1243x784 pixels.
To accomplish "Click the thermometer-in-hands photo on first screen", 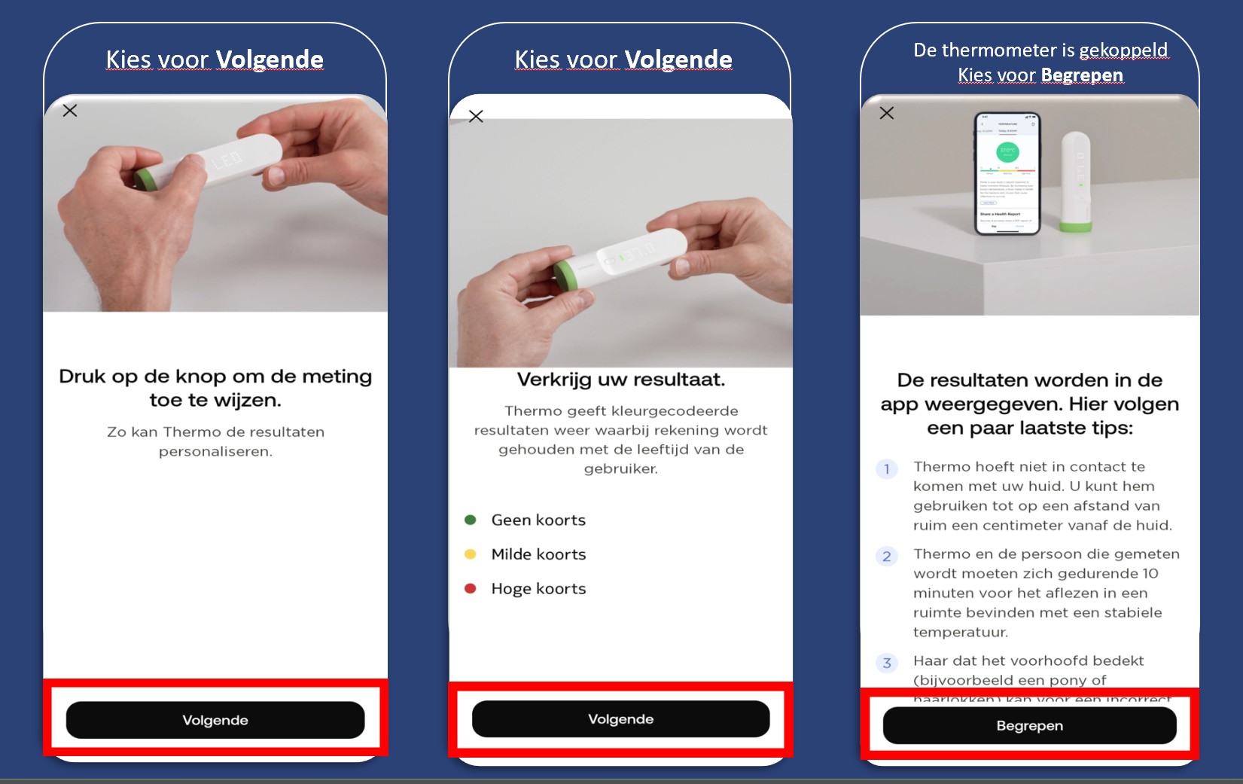I will 215,203.
